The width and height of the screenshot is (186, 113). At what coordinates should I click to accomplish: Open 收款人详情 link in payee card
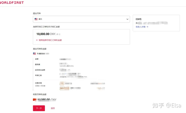[141, 27]
